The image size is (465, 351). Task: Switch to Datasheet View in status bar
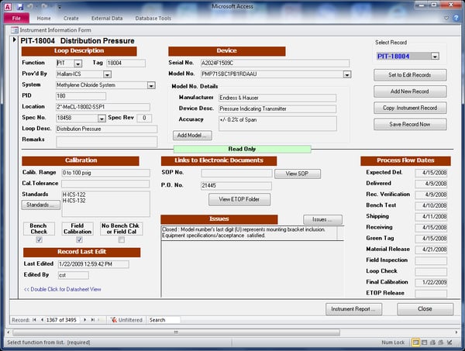(x=425, y=342)
